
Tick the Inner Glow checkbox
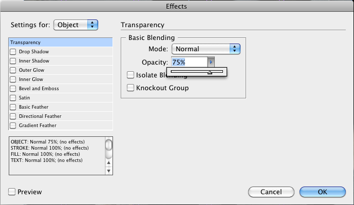click(13, 79)
